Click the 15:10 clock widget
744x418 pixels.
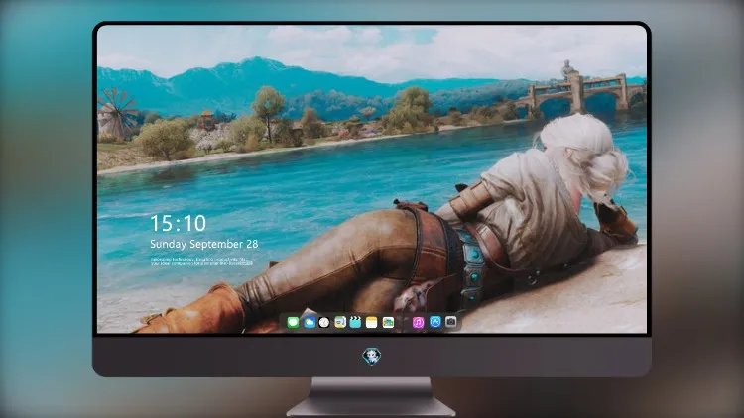178,223
